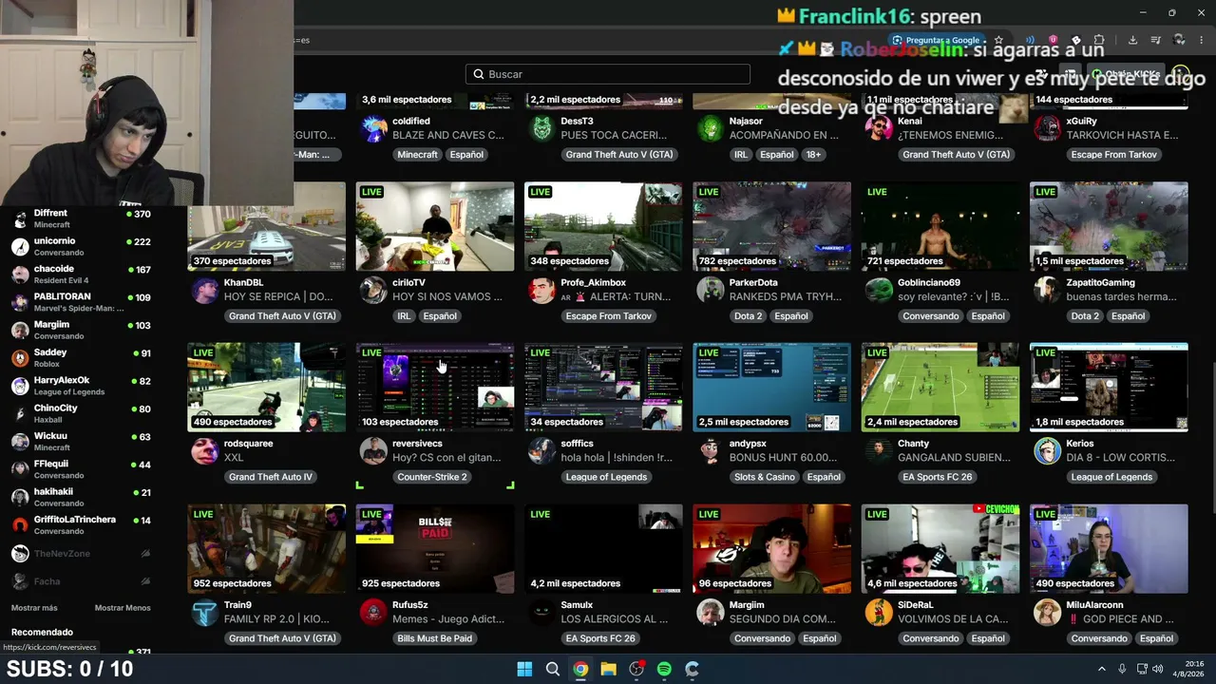Viewport: 1216px width, 684px height.
Task: Open Wickuu's avatar in followed list
Action: (x=20, y=441)
